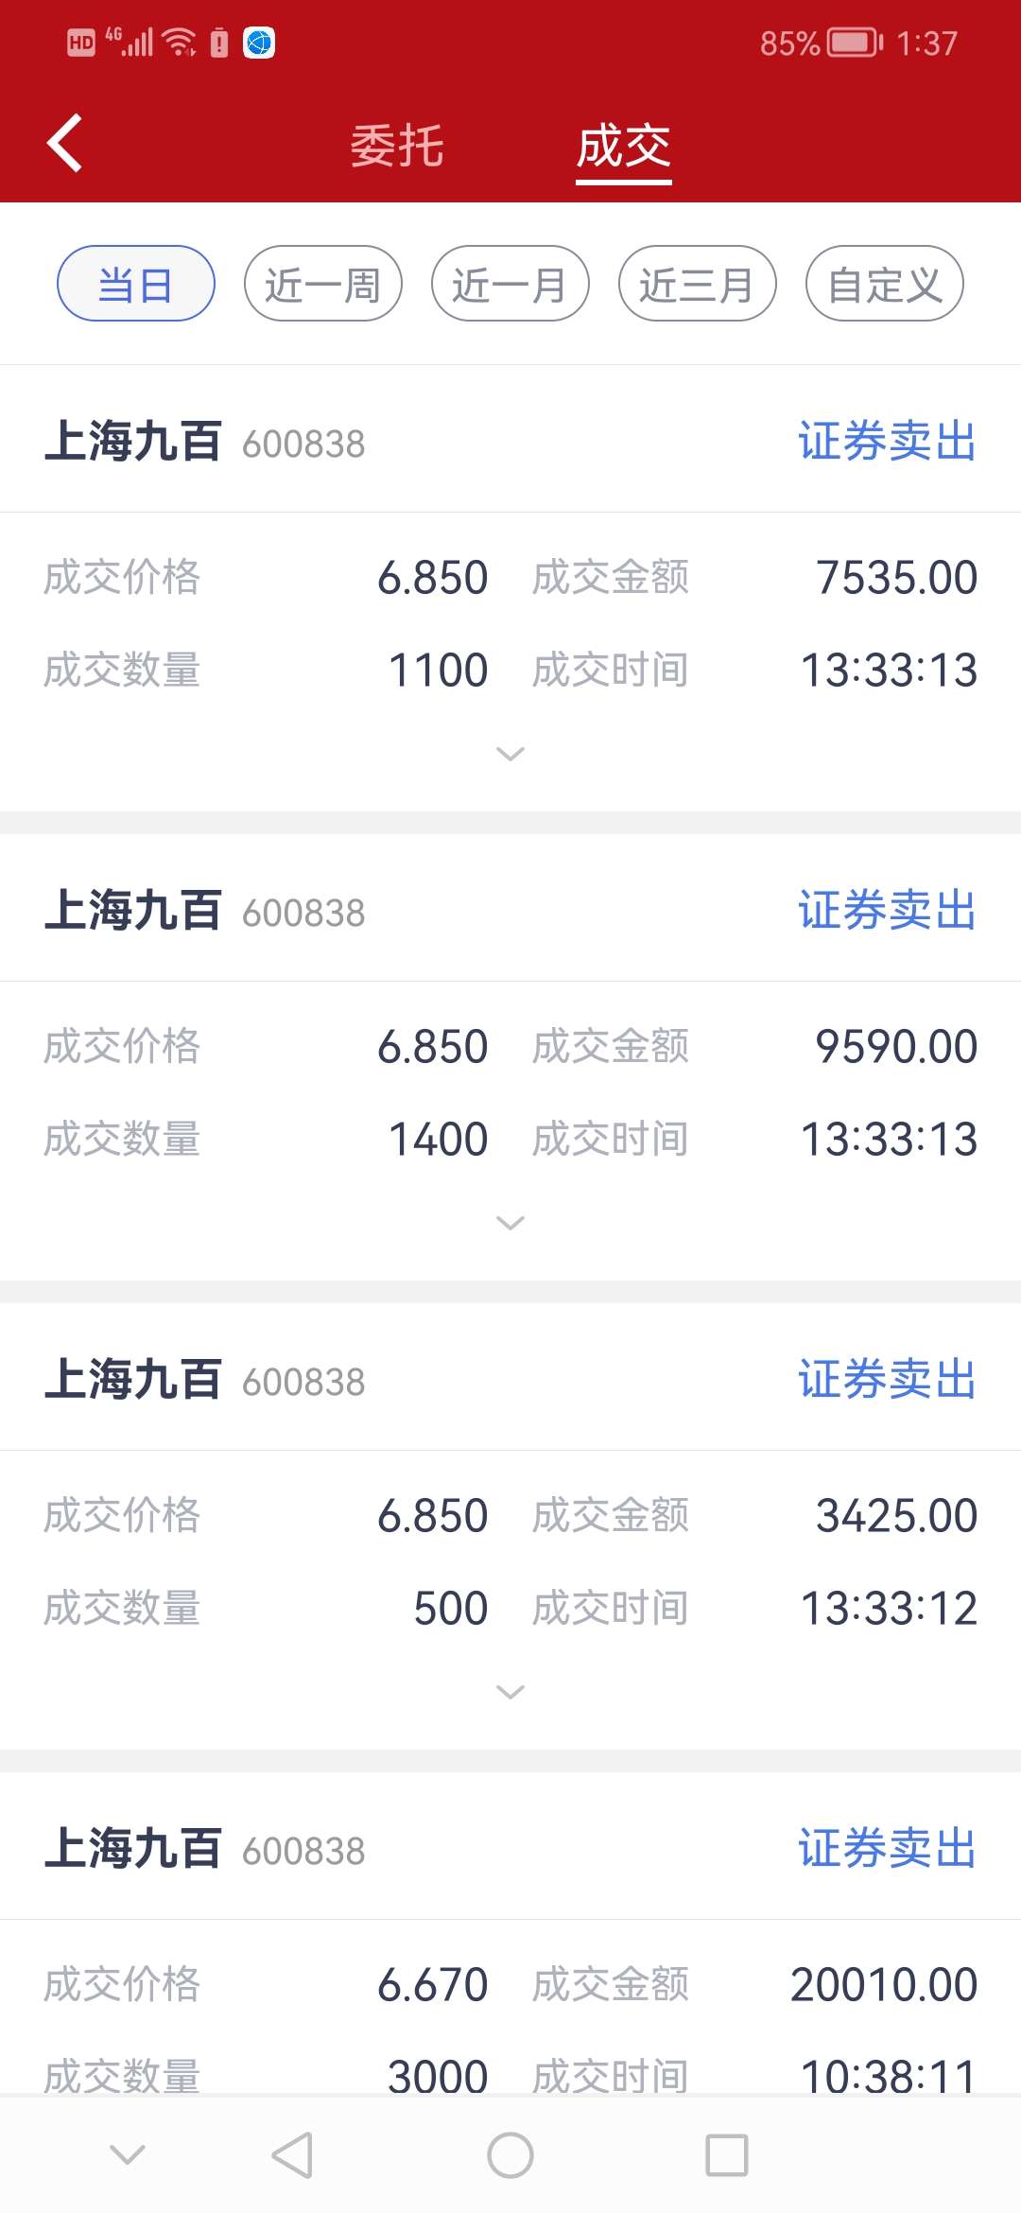This screenshot has width=1021, height=2213.
Task: Select the 成交 tab
Action: click(x=624, y=147)
